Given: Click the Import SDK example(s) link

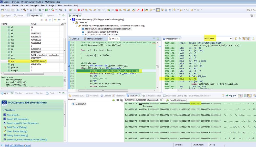Looking at the screenshot, I should point(18,119).
